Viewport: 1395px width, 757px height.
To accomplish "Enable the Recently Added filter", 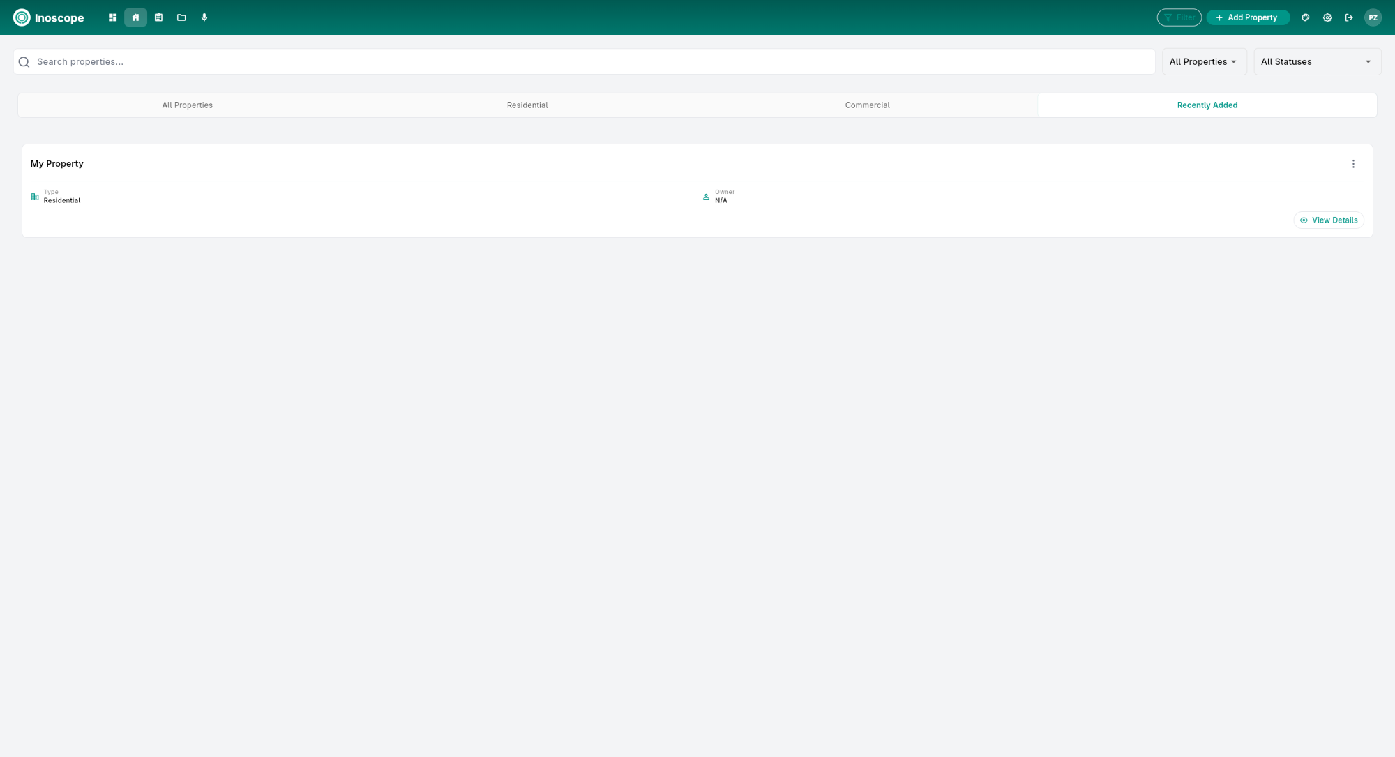I will tap(1207, 105).
